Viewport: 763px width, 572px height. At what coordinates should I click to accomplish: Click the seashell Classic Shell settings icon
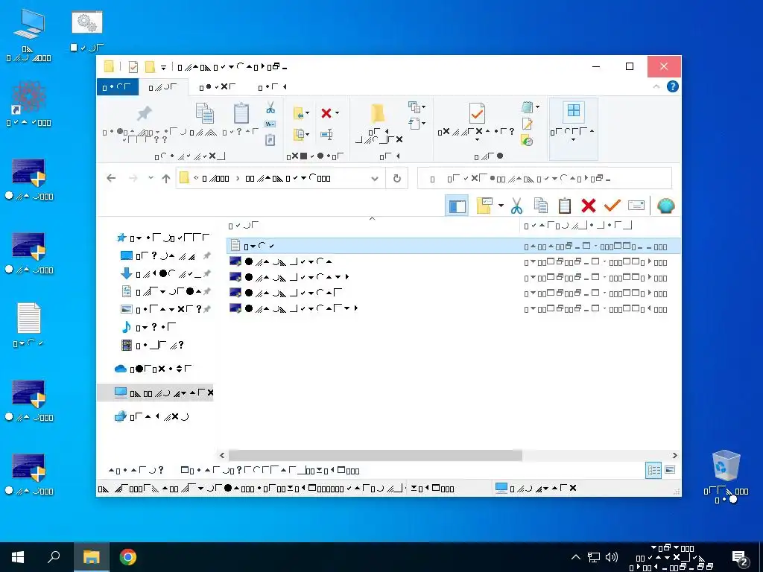[665, 206]
